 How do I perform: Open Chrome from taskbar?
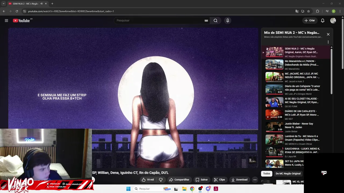point(192,189)
